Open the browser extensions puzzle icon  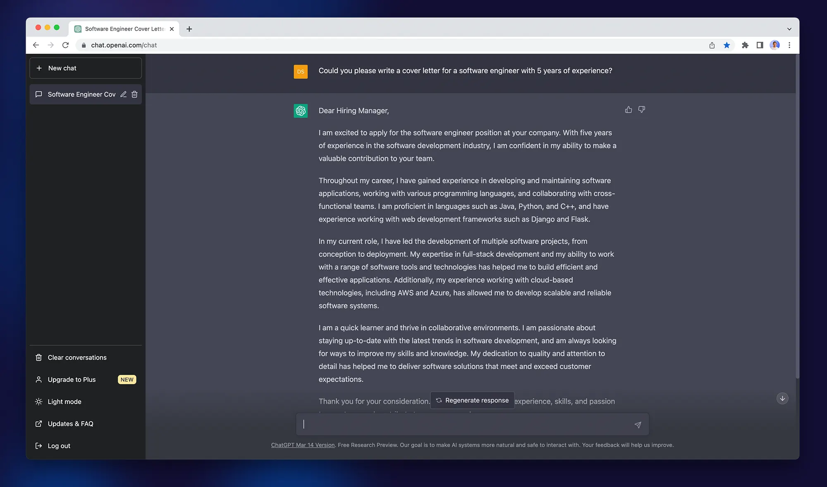point(745,45)
